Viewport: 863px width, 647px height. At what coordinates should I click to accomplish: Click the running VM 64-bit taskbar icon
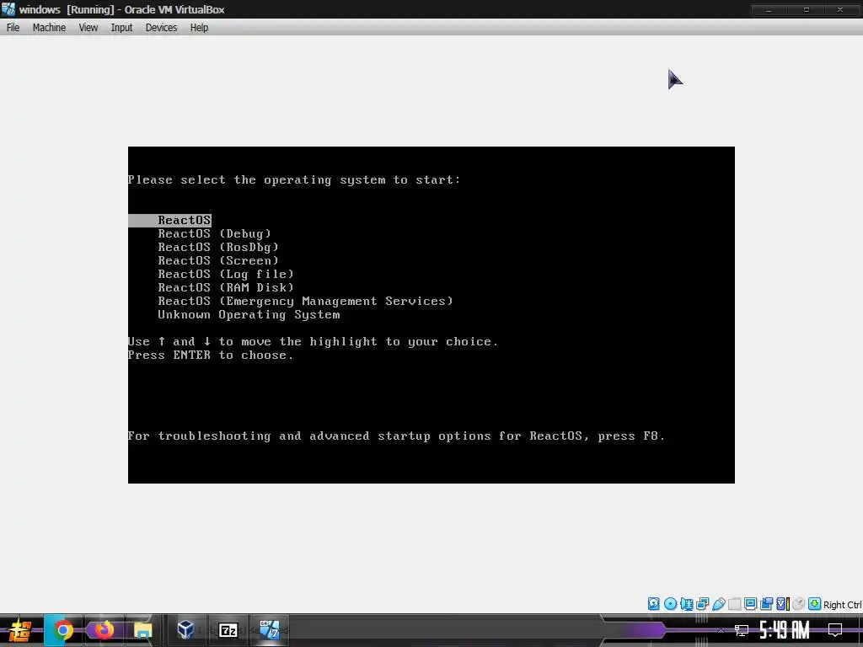point(270,630)
